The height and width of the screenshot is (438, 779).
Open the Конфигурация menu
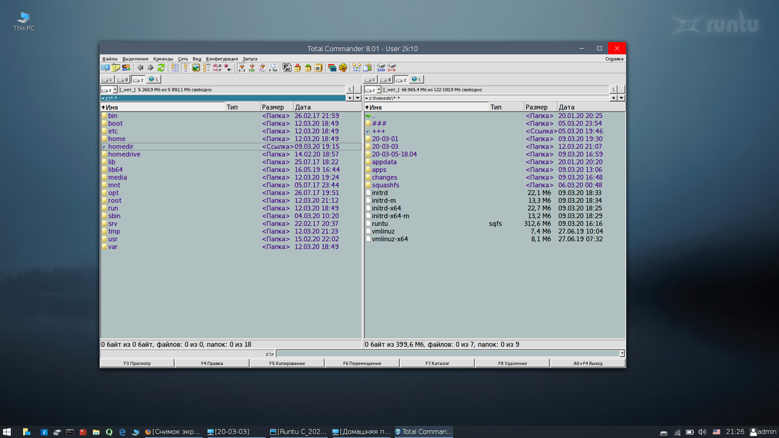(x=222, y=59)
